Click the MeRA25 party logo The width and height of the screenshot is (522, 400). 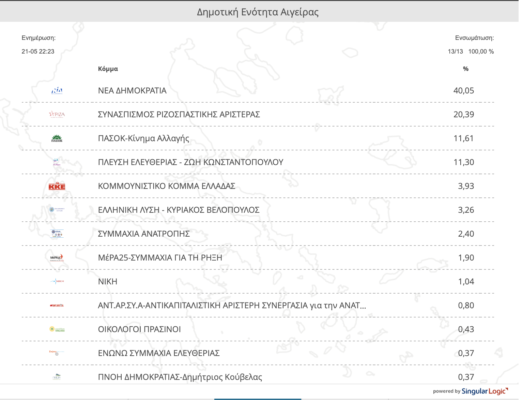point(57,258)
